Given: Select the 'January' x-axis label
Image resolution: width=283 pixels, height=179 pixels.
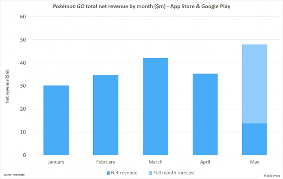Looking at the screenshot, I should point(56,162).
